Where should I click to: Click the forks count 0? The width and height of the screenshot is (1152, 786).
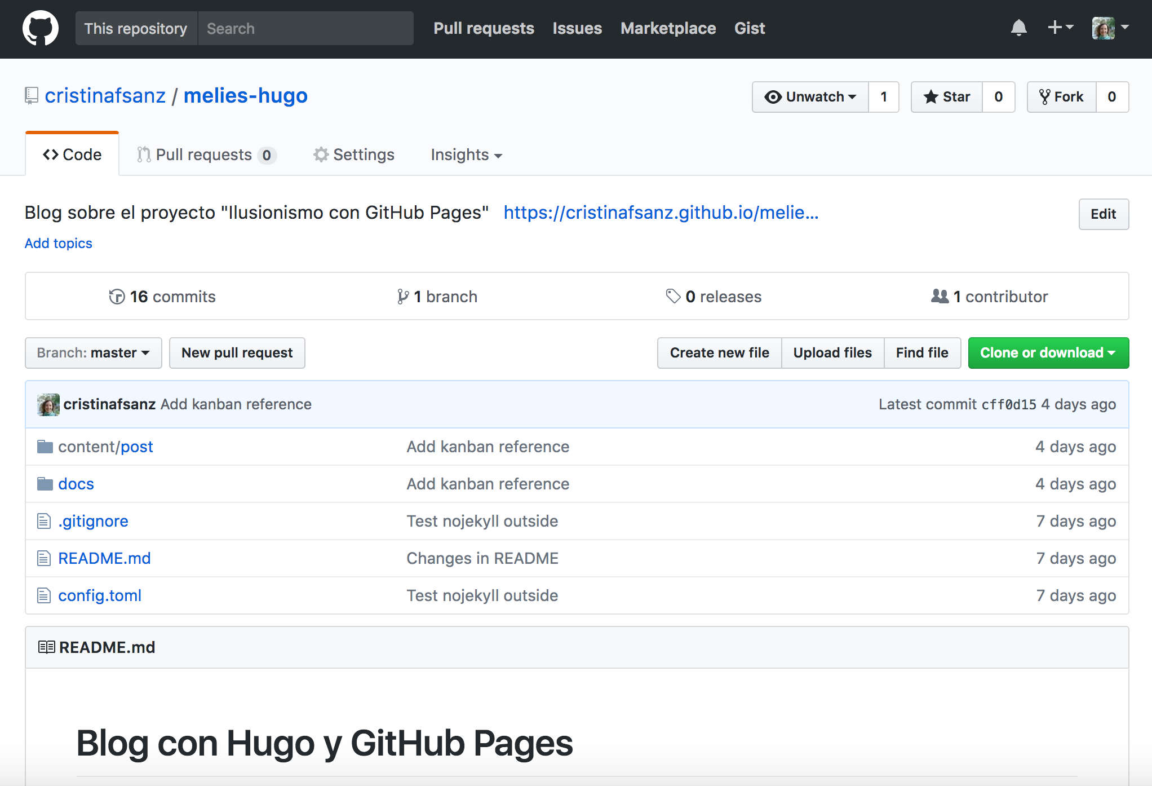tap(1112, 97)
